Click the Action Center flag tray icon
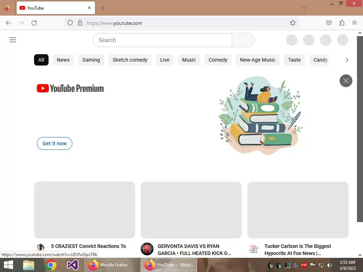 point(313,265)
